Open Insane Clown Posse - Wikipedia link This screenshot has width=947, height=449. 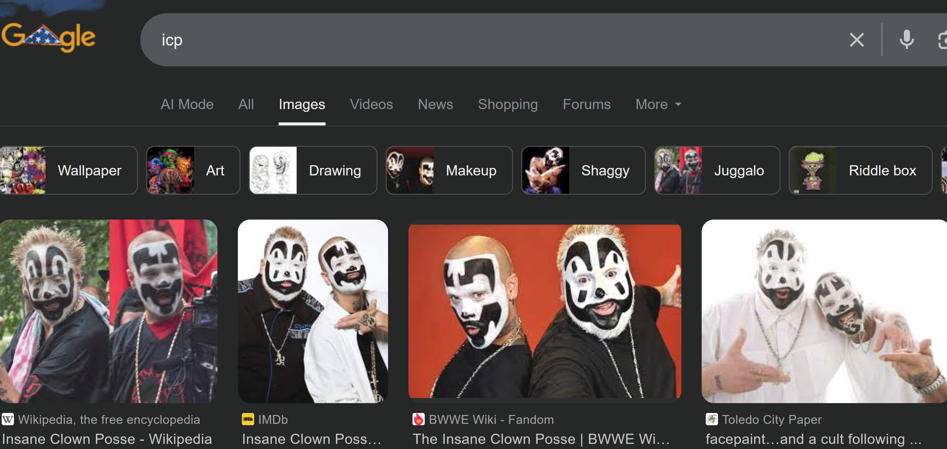(107, 439)
